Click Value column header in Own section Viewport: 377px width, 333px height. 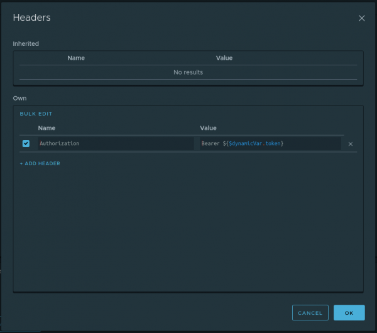[208, 128]
